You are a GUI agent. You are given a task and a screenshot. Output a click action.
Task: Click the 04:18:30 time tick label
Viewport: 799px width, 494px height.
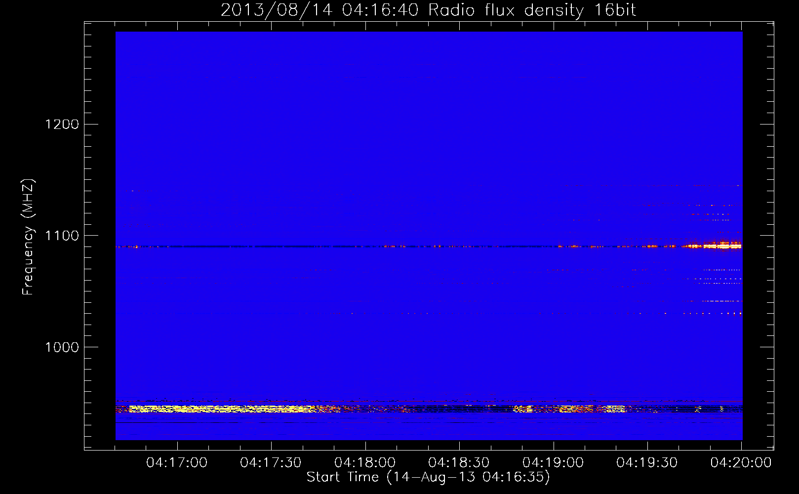[x=459, y=463]
